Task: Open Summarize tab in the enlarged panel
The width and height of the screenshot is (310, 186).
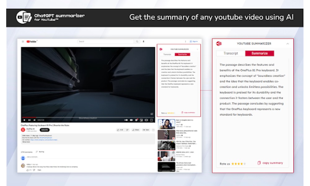Action: [x=259, y=53]
